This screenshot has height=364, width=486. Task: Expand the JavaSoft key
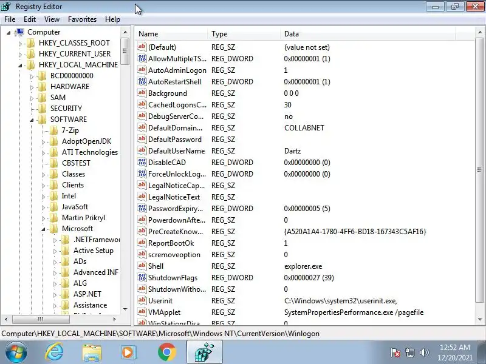[43, 207]
